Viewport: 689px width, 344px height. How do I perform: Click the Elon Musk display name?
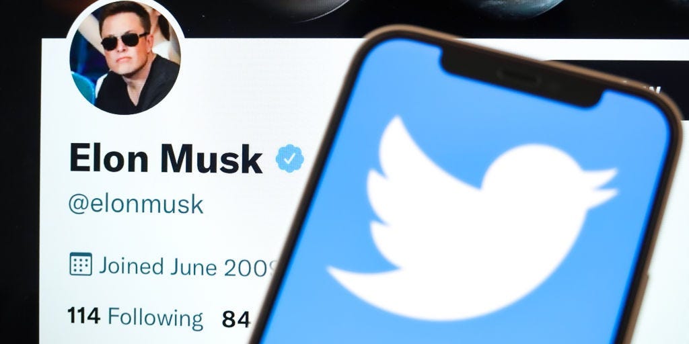pos(166,159)
